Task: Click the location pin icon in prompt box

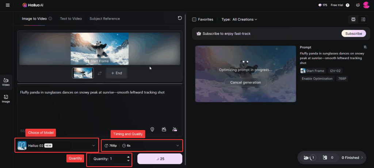Action: (x=152, y=129)
